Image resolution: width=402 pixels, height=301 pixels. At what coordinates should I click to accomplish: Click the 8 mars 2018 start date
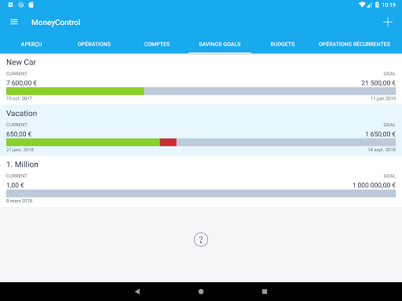[x=20, y=201]
